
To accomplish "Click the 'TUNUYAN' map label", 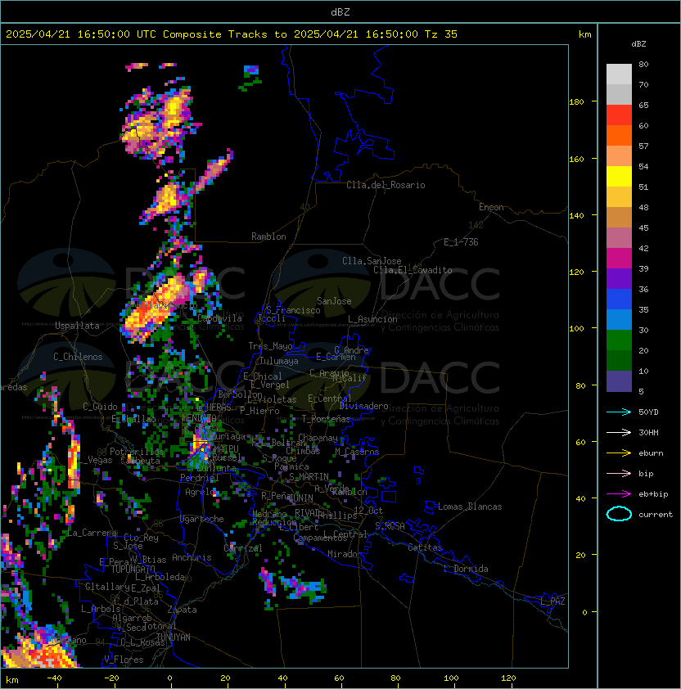I will [x=174, y=637].
